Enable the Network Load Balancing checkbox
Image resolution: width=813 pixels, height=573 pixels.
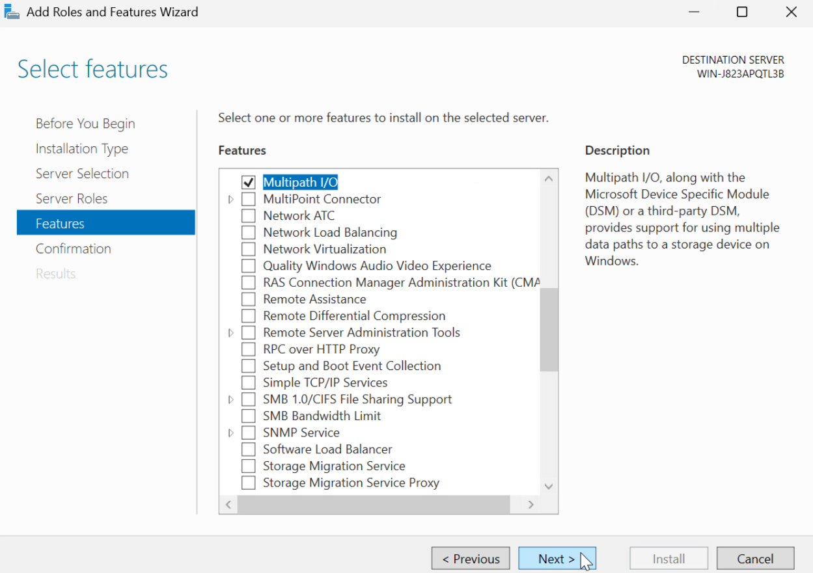click(249, 233)
